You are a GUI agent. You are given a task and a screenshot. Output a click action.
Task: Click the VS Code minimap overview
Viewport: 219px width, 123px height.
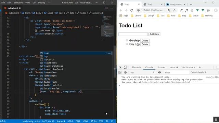tap(107, 27)
